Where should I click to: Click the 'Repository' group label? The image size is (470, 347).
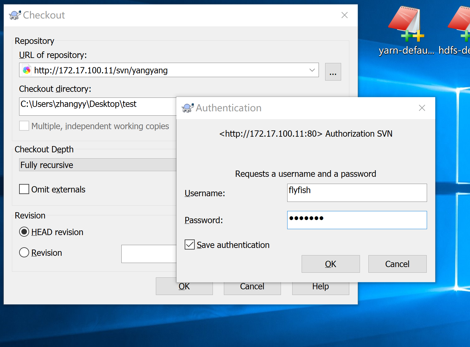tap(34, 41)
